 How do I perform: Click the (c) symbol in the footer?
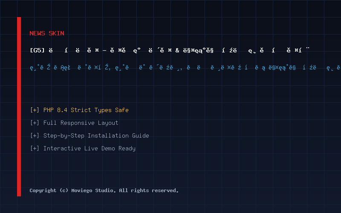tap(64, 190)
